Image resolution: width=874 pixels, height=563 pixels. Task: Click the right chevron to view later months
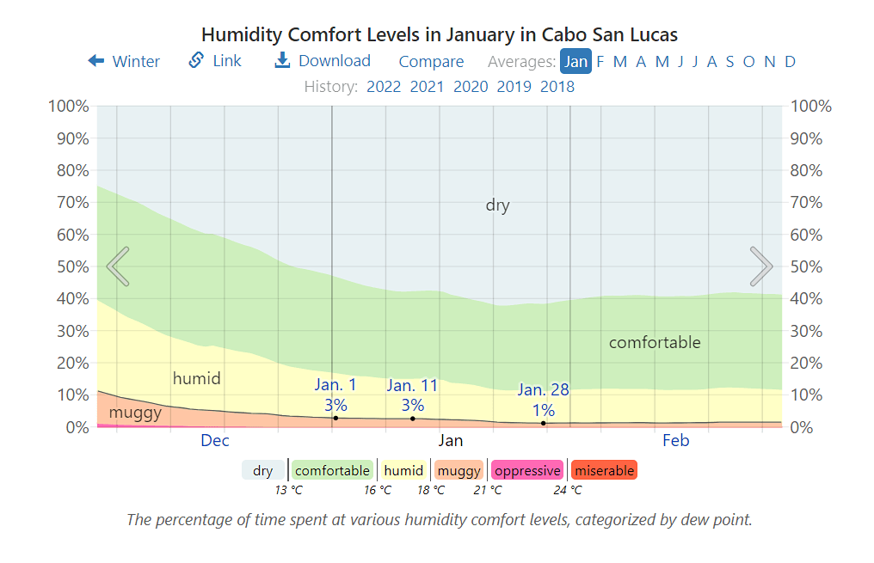point(760,266)
